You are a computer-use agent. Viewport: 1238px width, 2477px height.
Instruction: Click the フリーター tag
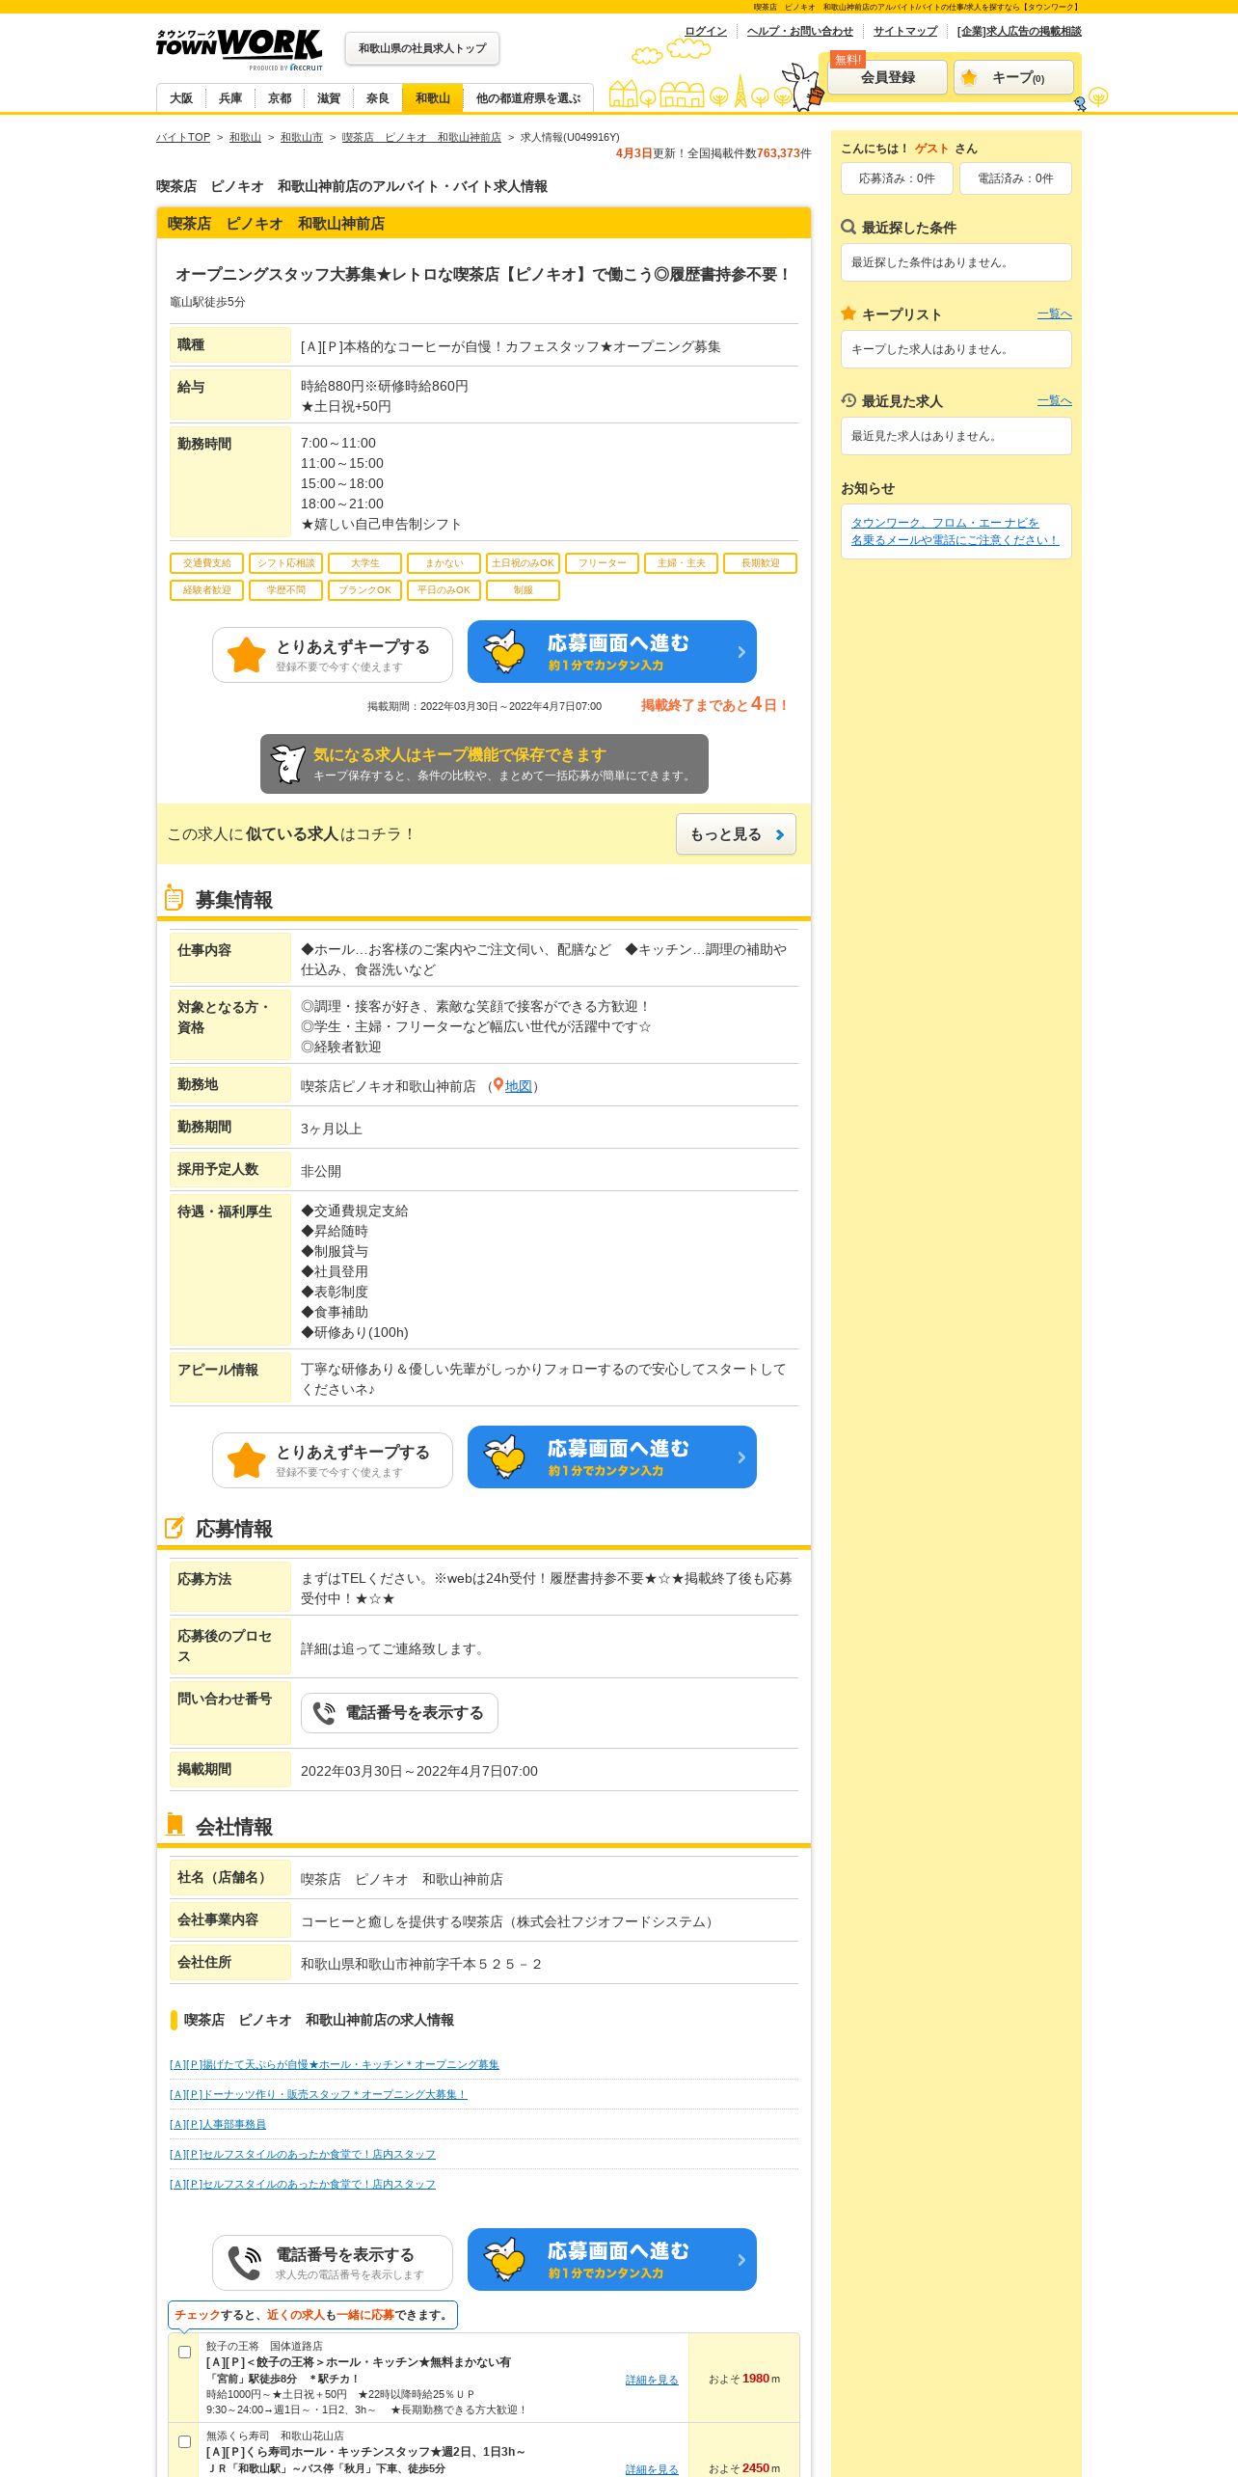point(603,563)
